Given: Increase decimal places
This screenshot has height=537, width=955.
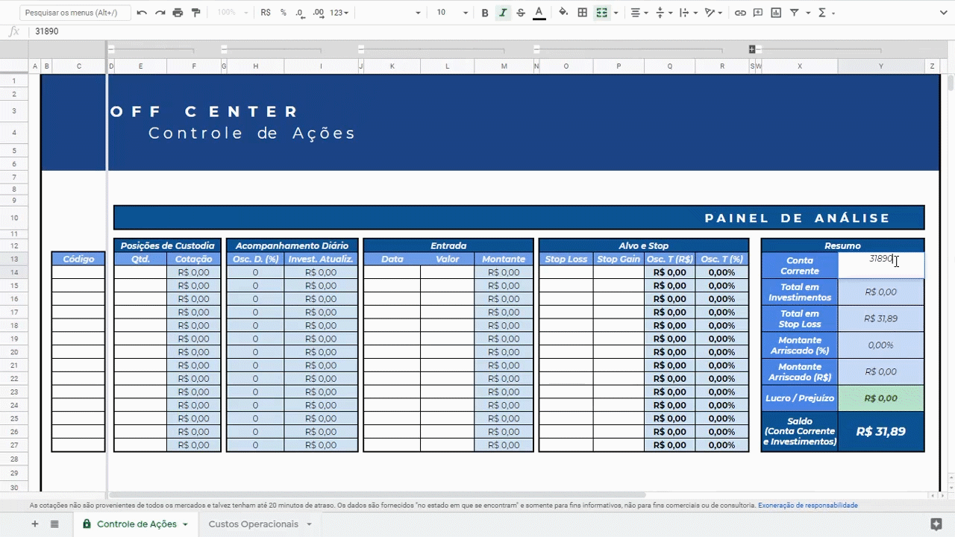Looking at the screenshot, I should tap(319, 13).
